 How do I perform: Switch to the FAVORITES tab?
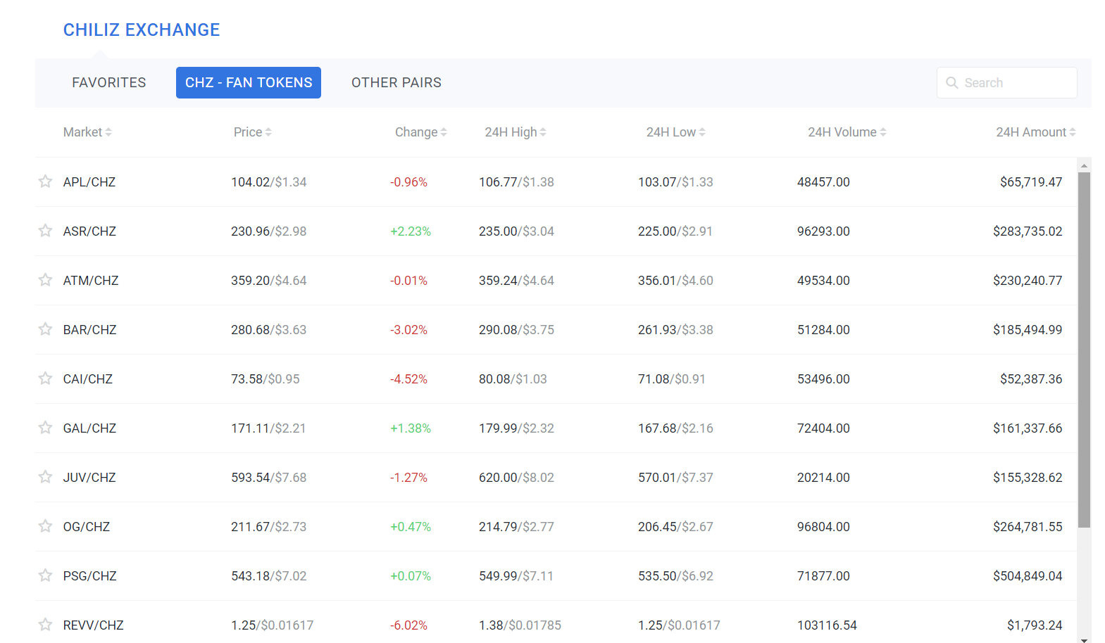pos(109,83)
